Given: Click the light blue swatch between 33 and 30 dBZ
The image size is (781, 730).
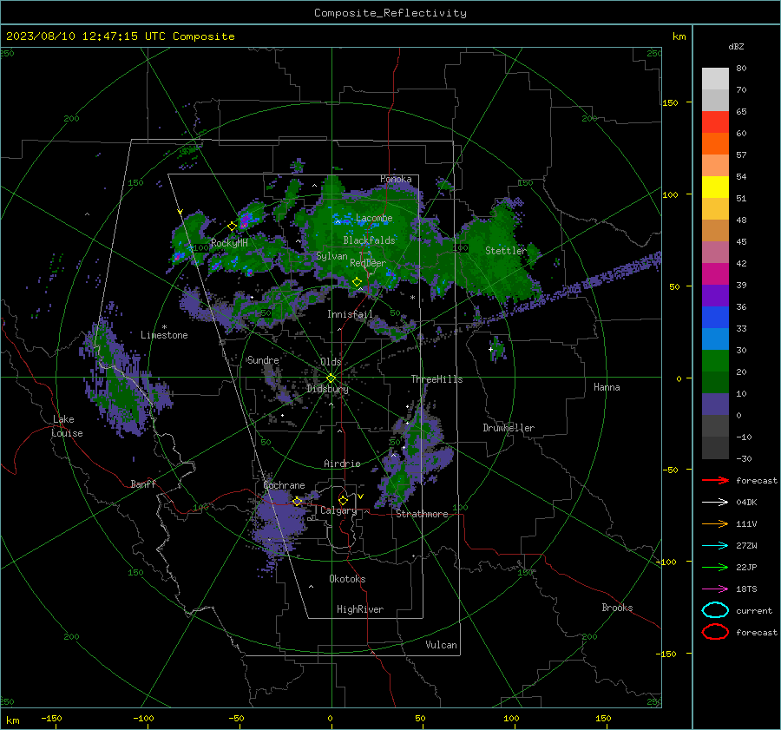Looking at the screenshot, I should point(715,339).
